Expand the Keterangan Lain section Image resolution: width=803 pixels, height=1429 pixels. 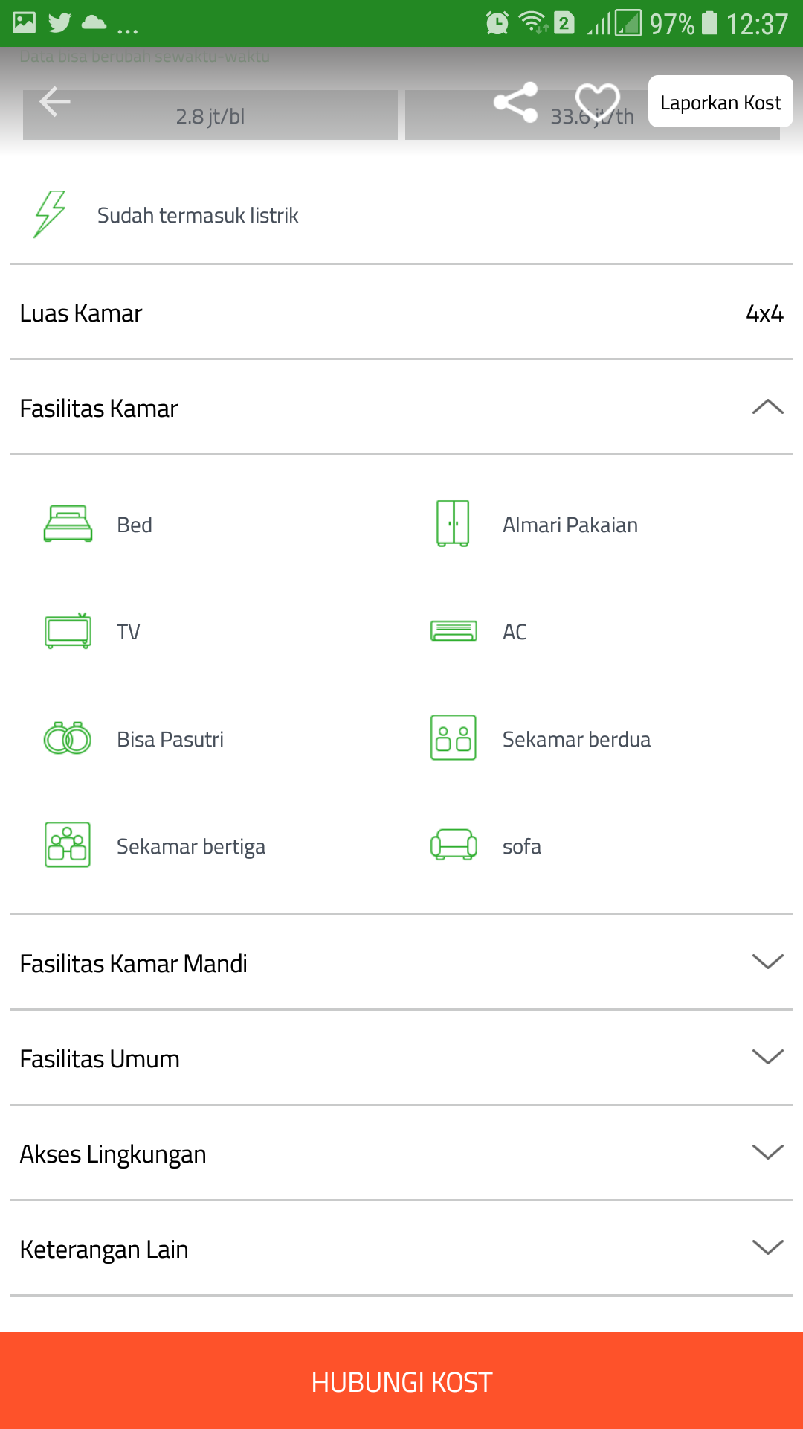767,1248
